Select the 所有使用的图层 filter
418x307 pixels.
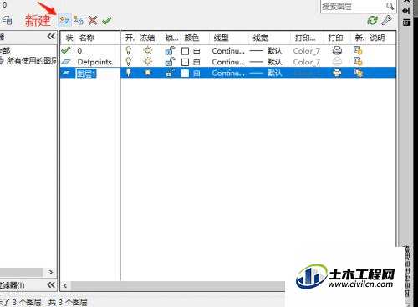tap(31, 60)
